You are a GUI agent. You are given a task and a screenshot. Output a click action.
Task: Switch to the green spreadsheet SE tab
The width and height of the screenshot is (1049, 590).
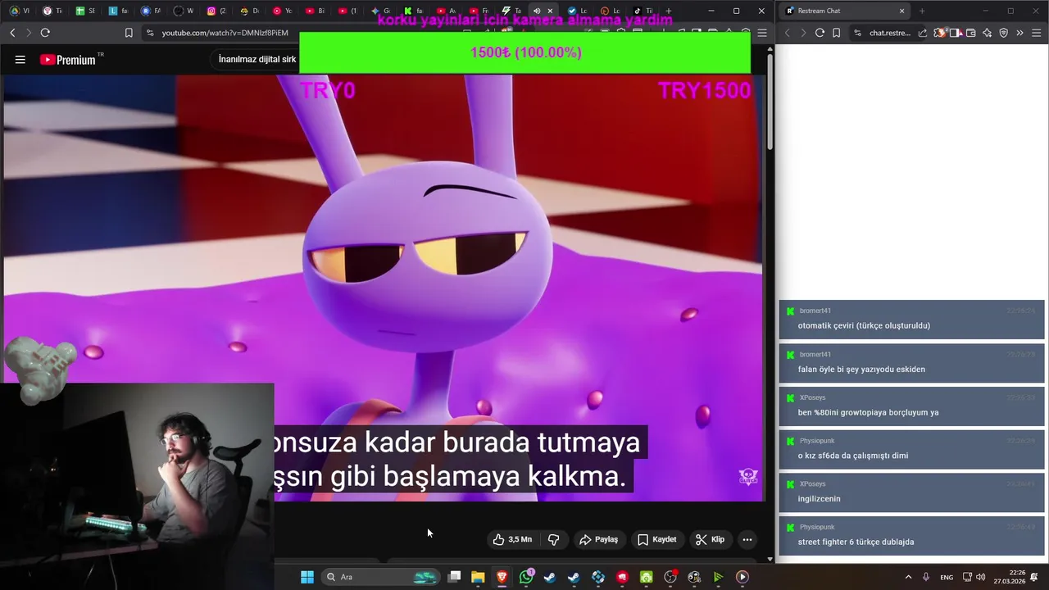click(85, 11)
